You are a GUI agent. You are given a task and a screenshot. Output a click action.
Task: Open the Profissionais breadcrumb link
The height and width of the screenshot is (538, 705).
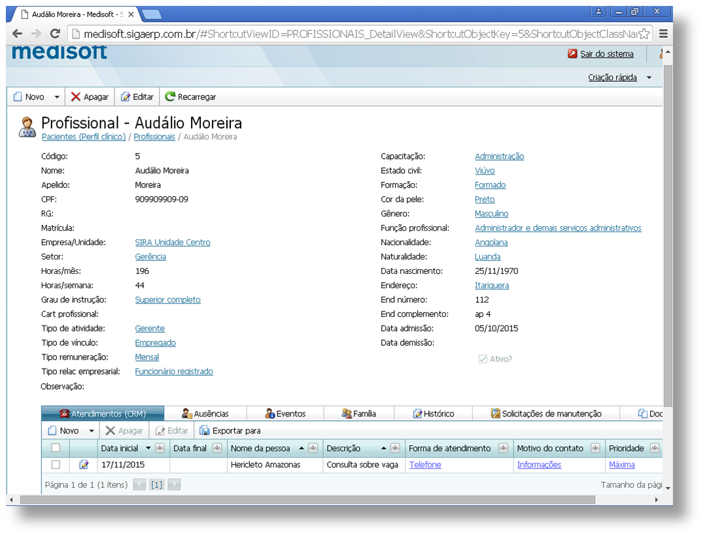[154, 137]
